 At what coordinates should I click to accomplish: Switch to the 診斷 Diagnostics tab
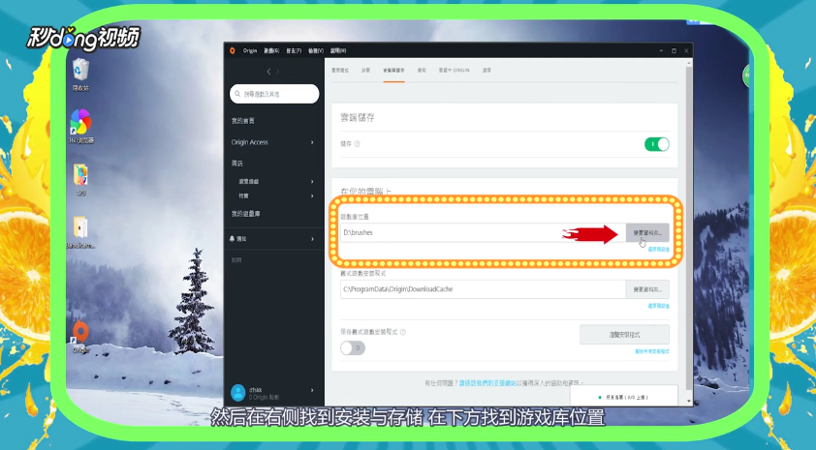tap(366, 70)
